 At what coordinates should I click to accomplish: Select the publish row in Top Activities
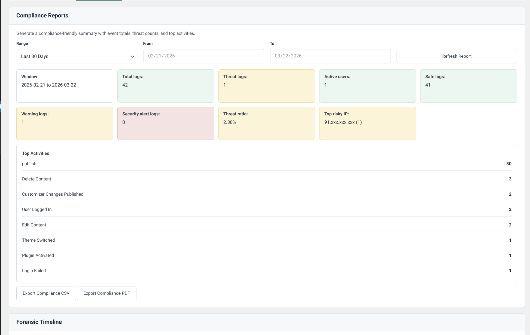[266, 164]
